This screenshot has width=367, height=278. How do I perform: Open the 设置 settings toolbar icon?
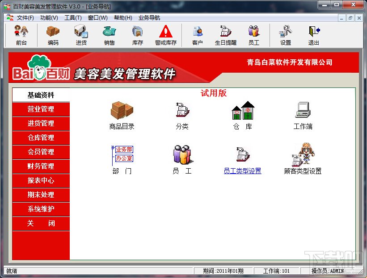(x=286, y=35)
